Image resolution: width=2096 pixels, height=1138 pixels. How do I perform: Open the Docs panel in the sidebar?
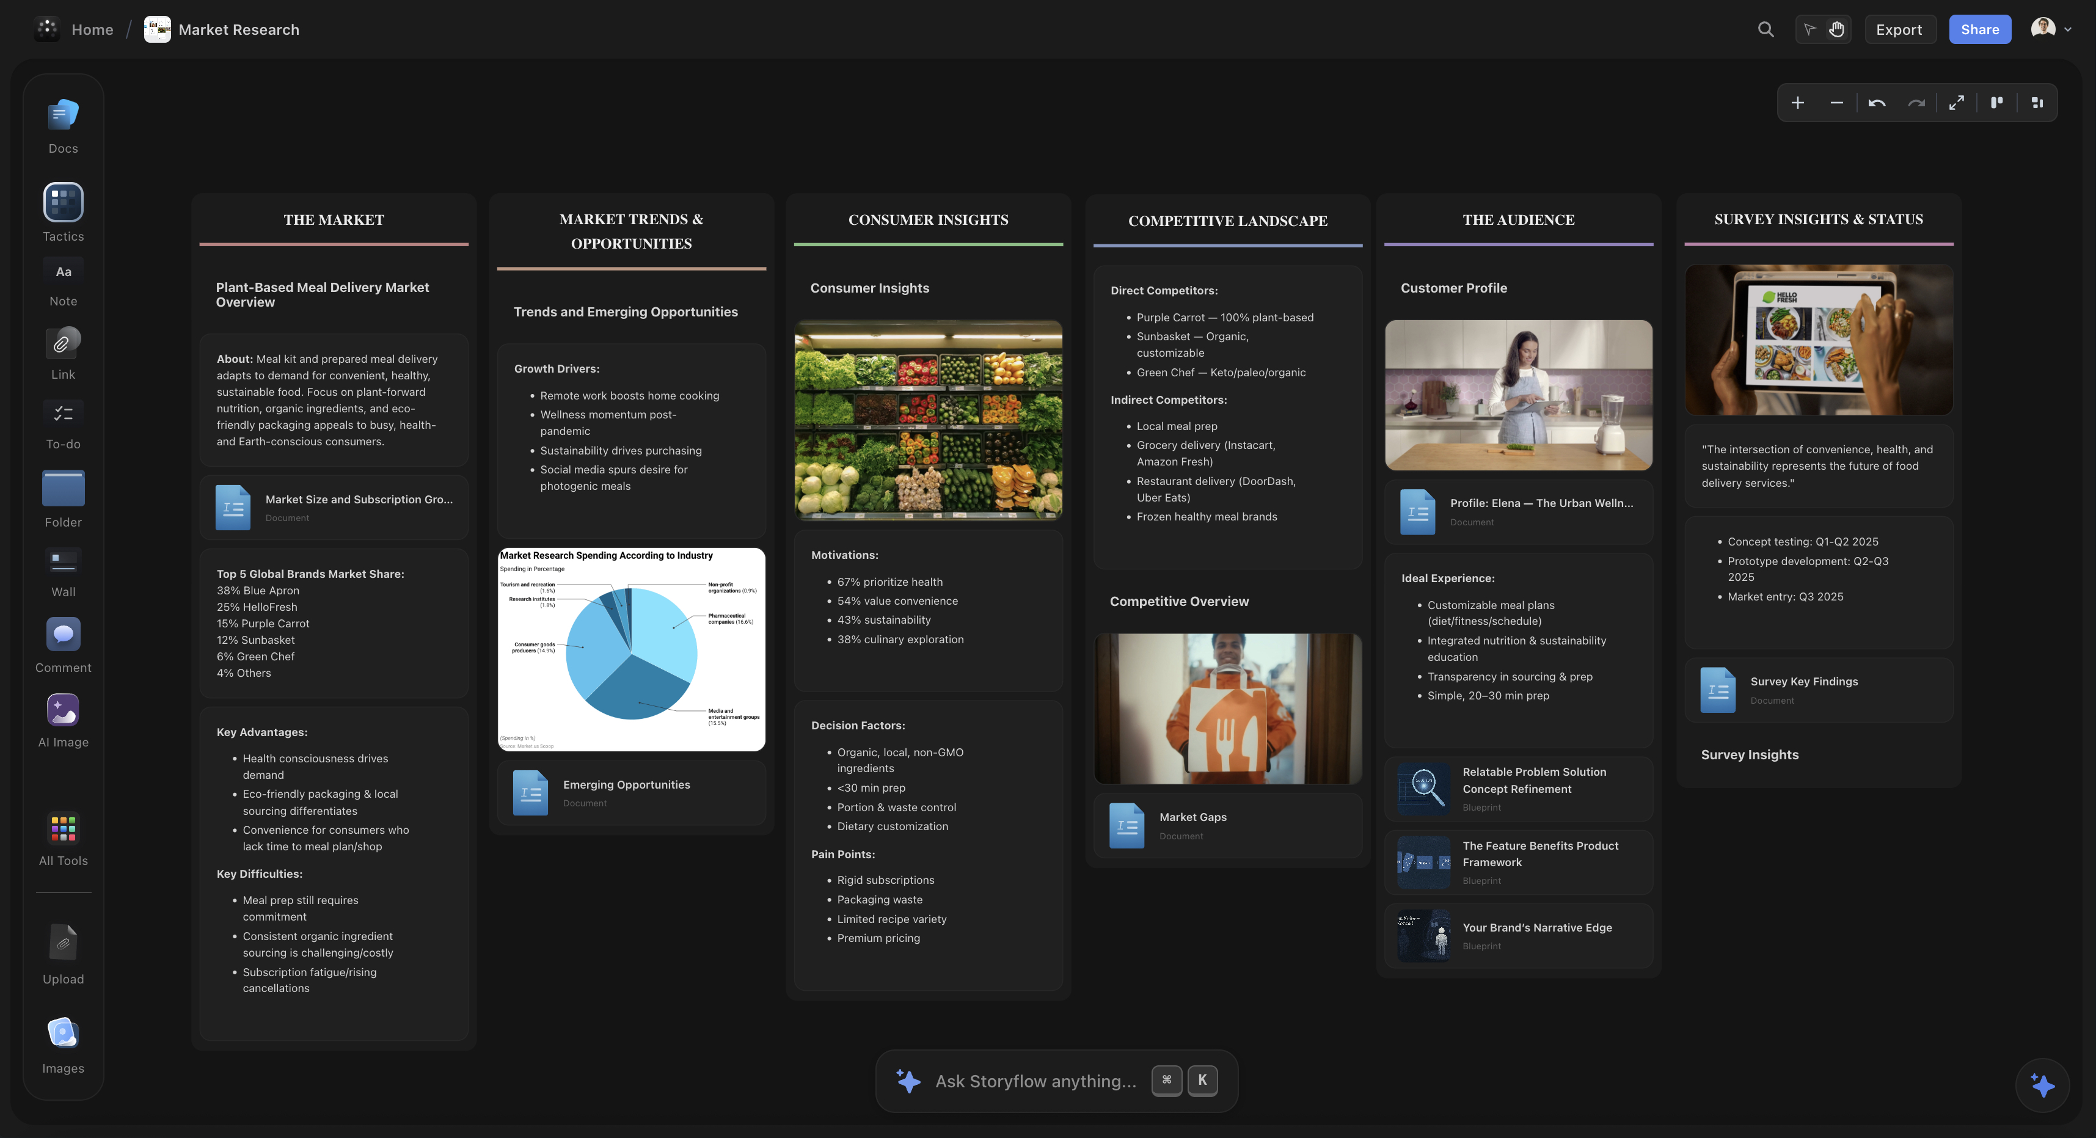pyautogui.click(x=63, y=114)
